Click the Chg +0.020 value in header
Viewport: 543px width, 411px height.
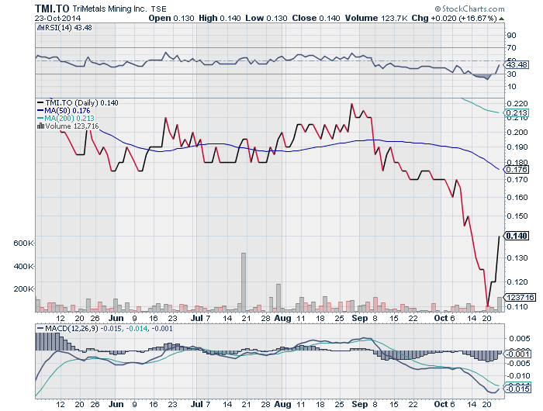(472, 17)
